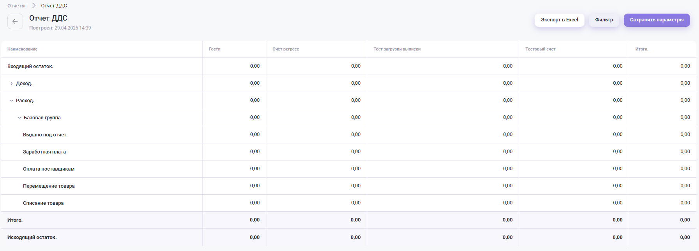This screenshot has height=251, width=699.
Task: Click the Наименование column header
Action: click(23, 49)
